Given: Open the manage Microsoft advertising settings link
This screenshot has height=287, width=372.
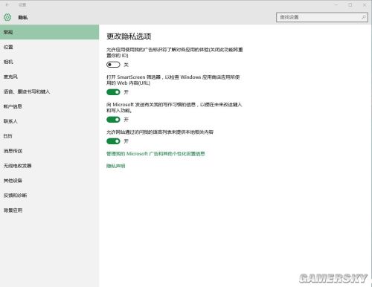Looking at the screenshot, I should point(155,154).
